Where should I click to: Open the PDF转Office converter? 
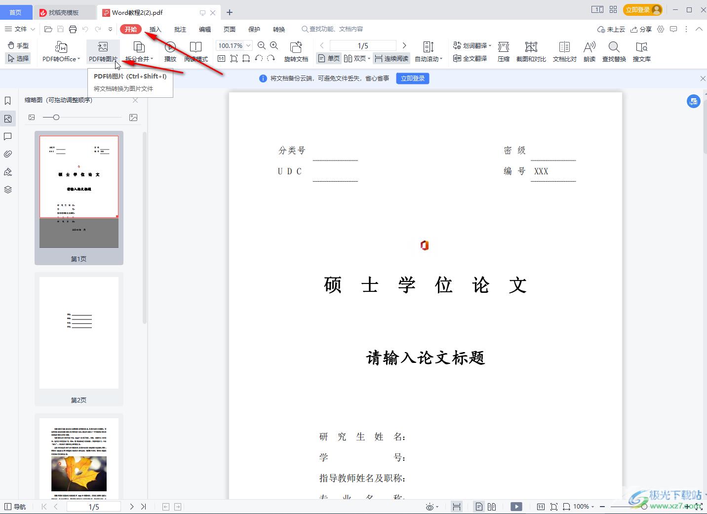pos(61,51)
